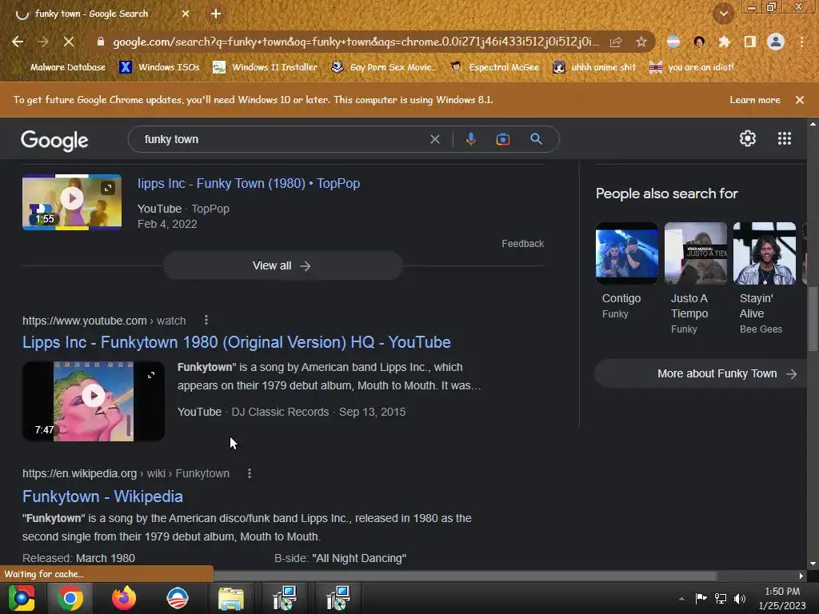The width and height of the screenshot is (819, 614).
Task: Open the Google apps grid
Action: click(784, 138)
